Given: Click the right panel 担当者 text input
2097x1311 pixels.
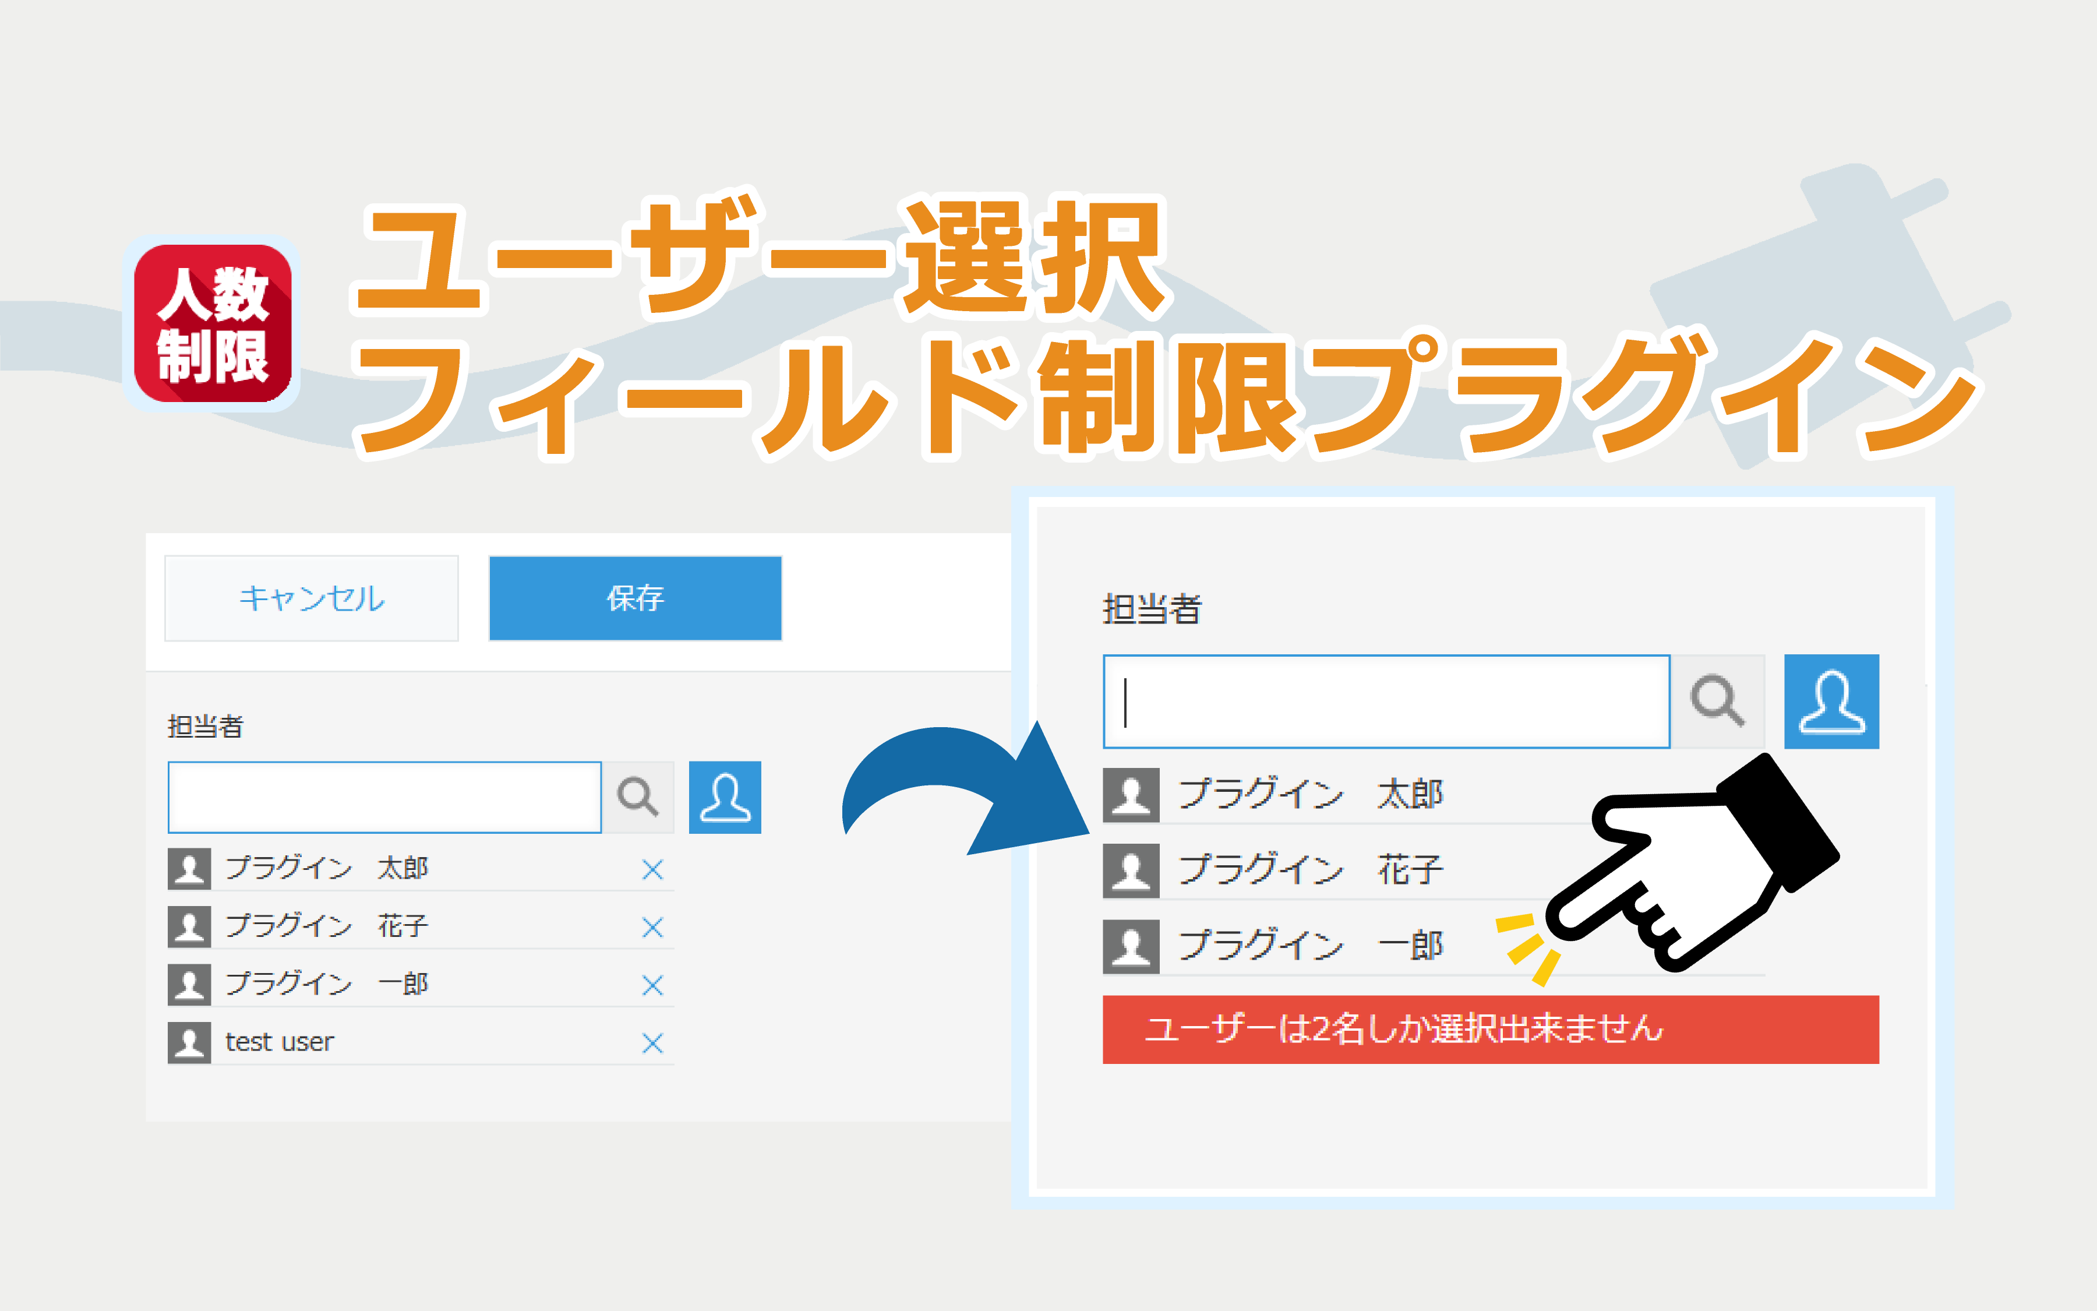Looking at the screenshot, I should (x=1386, y=702).
